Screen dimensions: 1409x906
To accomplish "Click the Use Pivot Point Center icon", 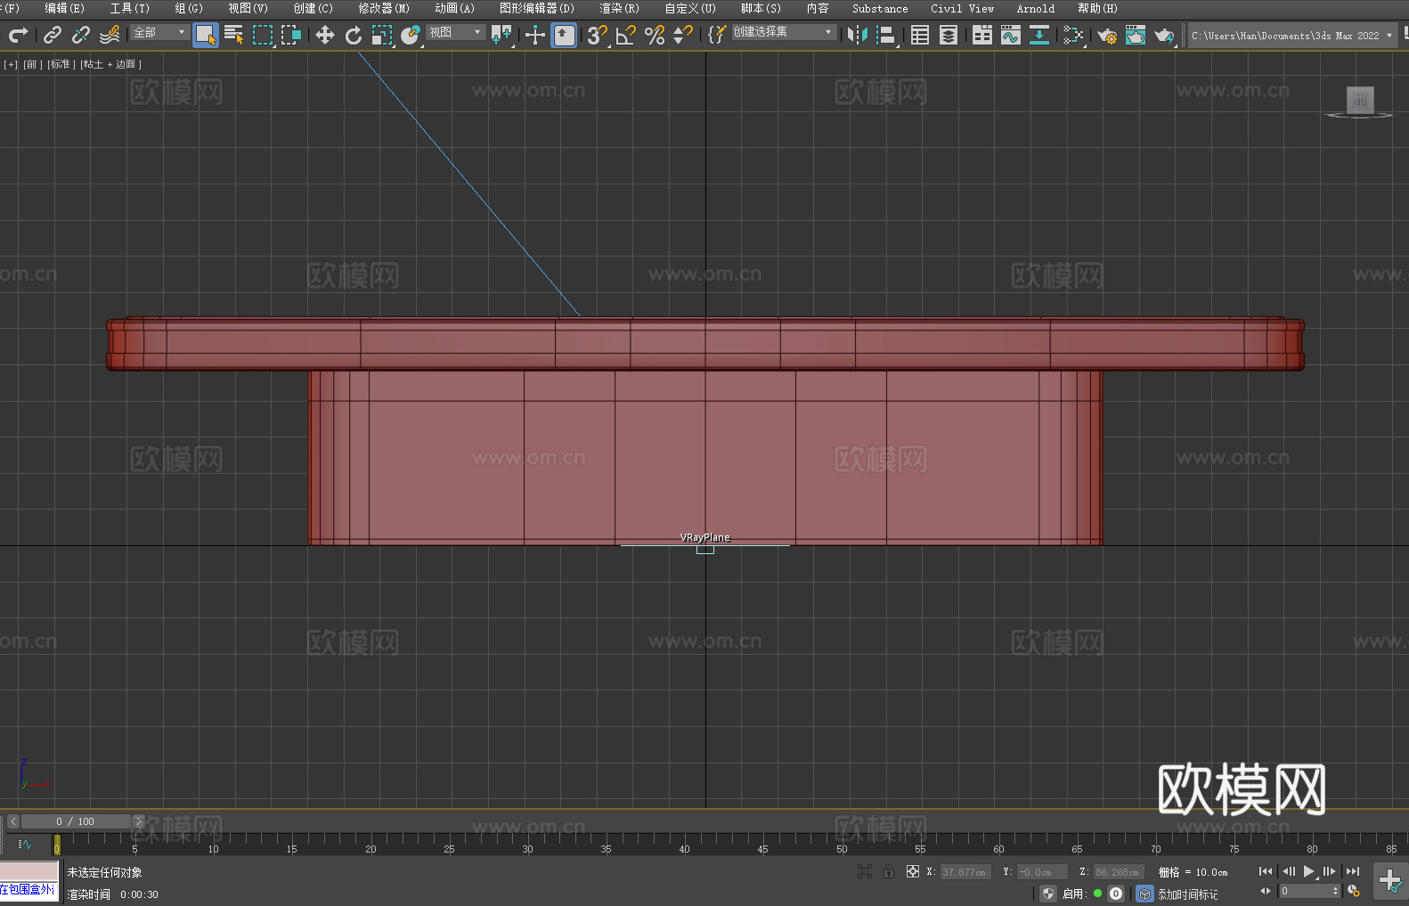I will point(502,35).
